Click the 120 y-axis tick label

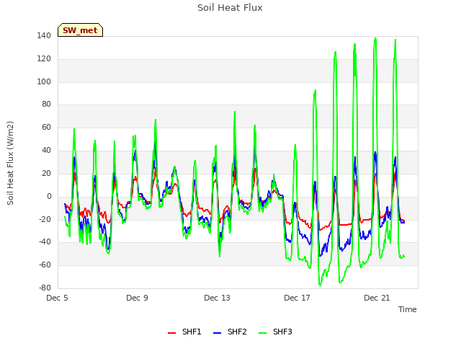click(44, 59)
